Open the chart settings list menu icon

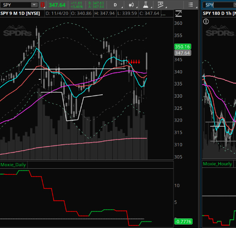point(191,5)
